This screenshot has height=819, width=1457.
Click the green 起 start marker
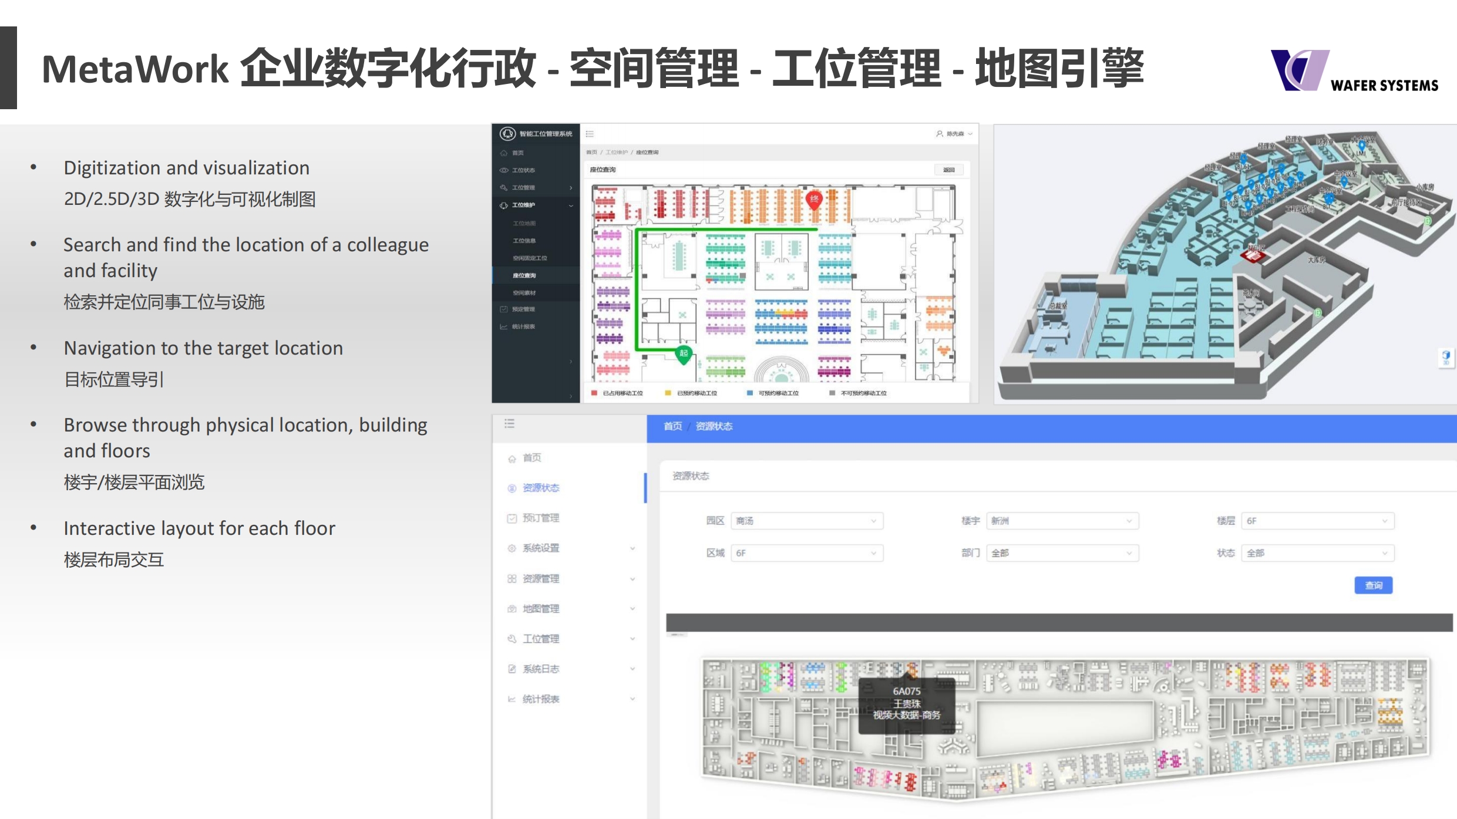pyautogui.click(x=684, y=355)
